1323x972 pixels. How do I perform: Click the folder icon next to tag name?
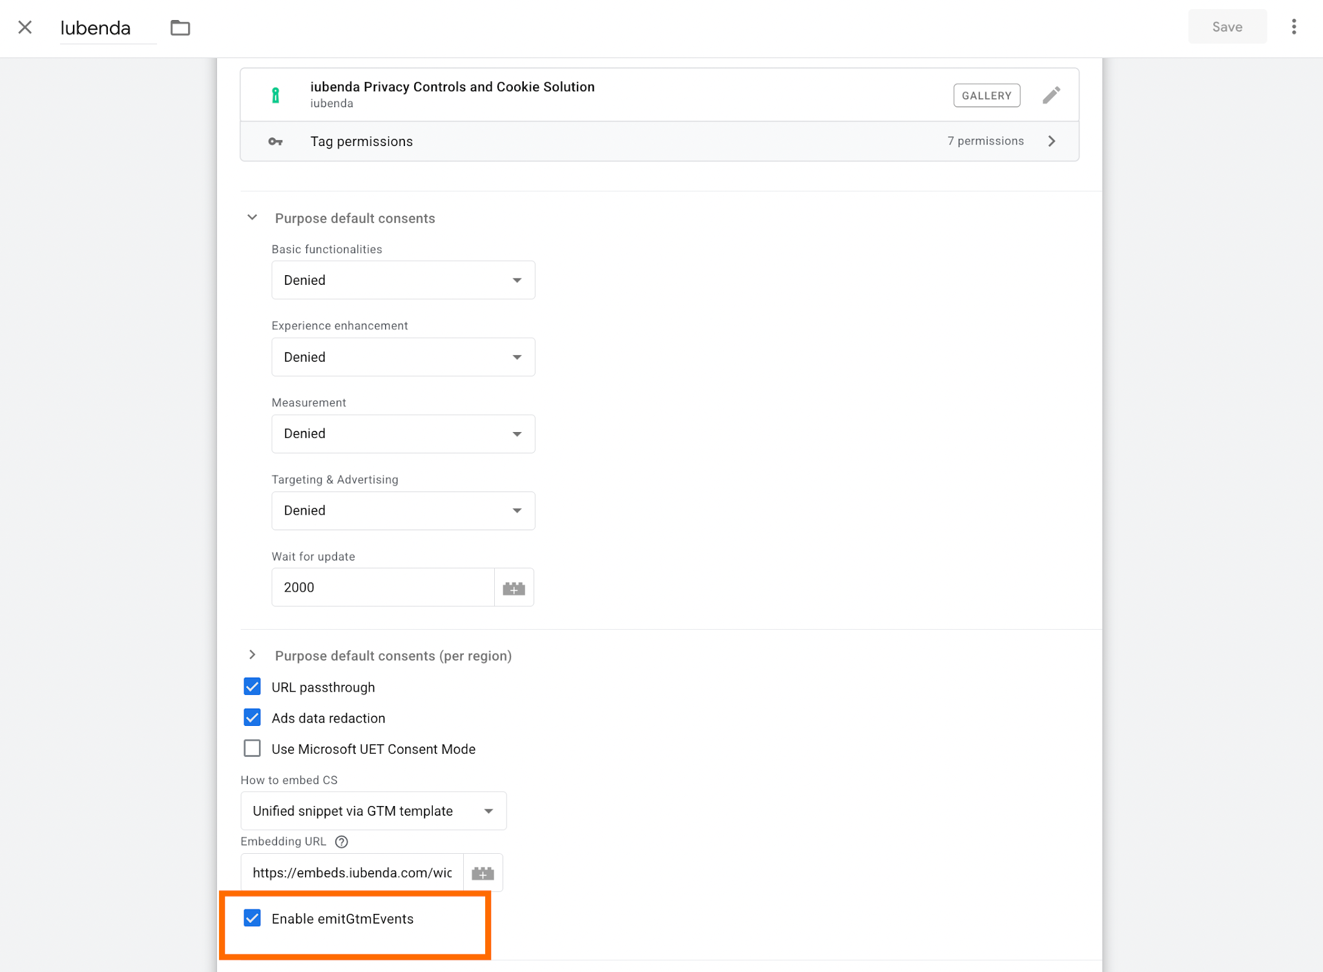[x=180, y=28]
